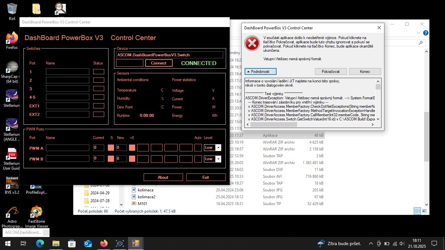This screenshot has width=445, height=250.
Task: Collapse error details with Podrobnosti button
Action: (x=261, y=71)
